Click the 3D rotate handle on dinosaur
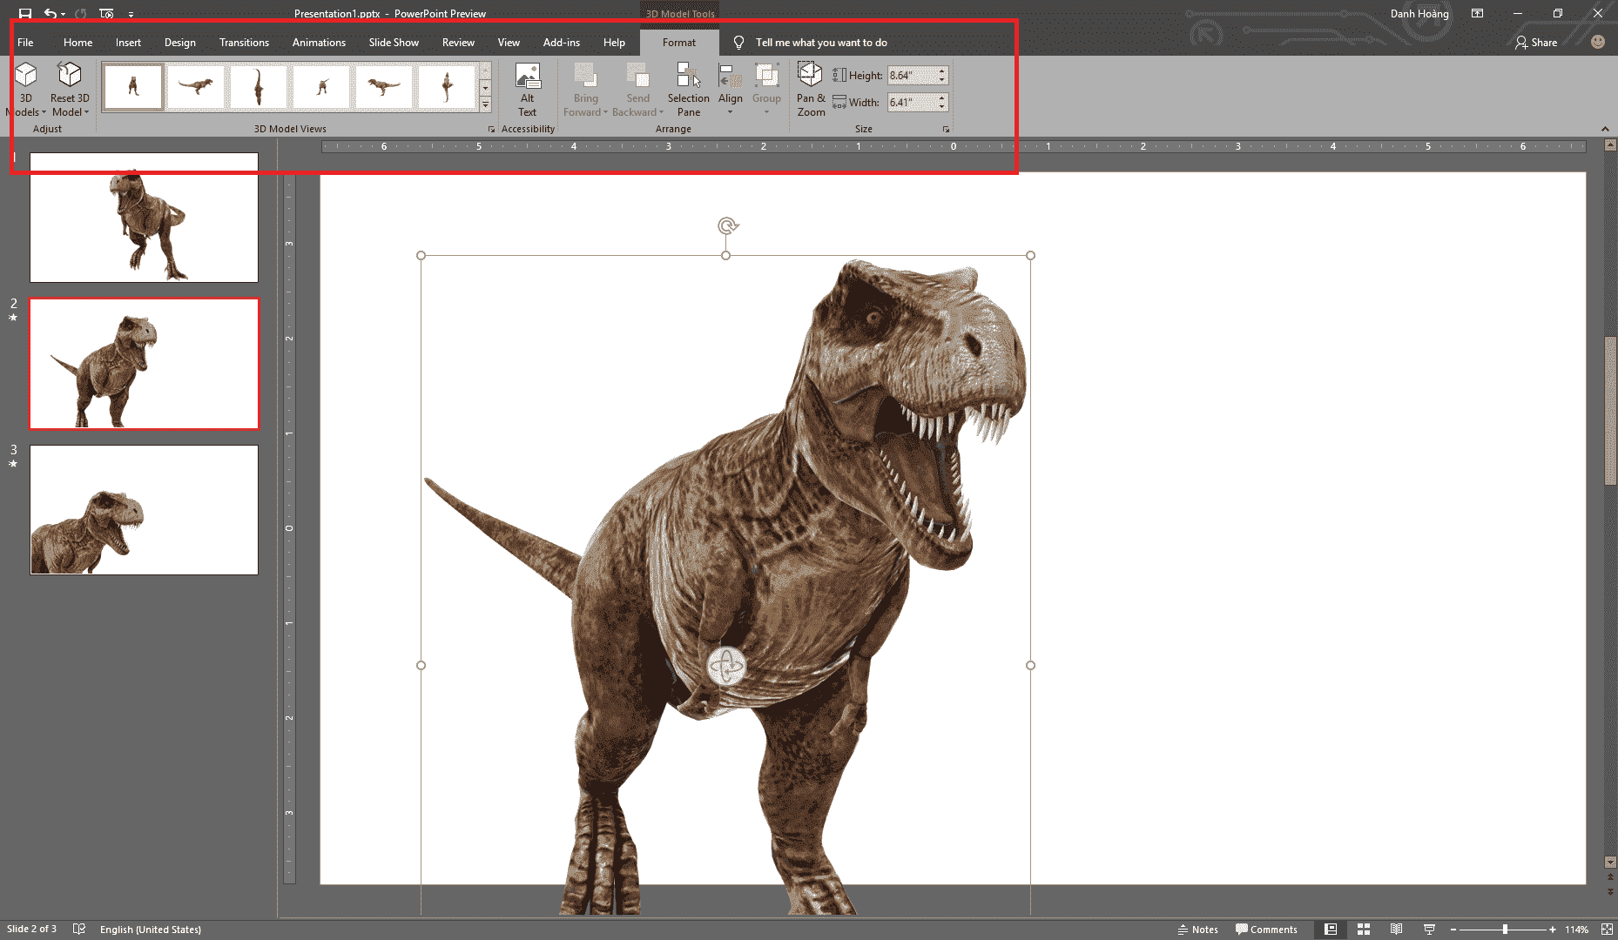 tap(726, 667)
